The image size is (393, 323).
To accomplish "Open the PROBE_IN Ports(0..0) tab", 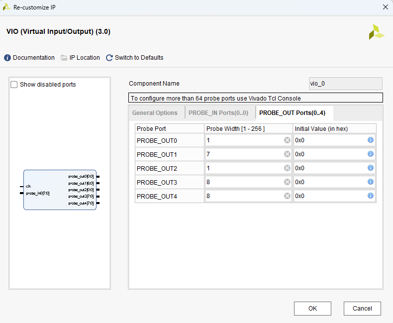I will 218,113.
